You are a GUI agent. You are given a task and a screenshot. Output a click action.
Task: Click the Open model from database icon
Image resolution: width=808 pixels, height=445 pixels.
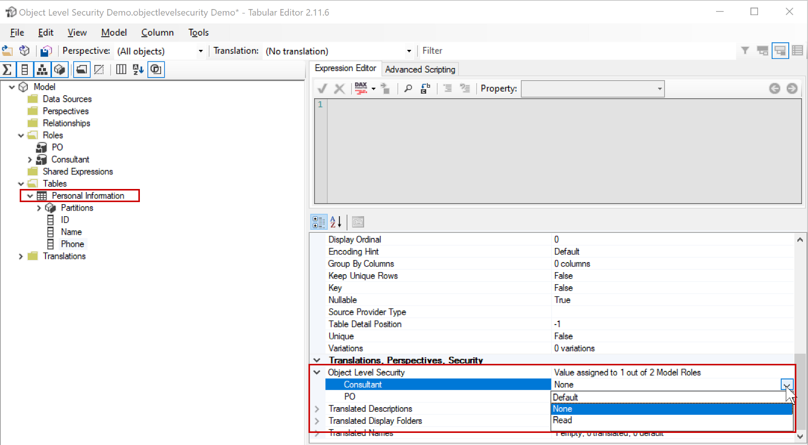point(24,51)
